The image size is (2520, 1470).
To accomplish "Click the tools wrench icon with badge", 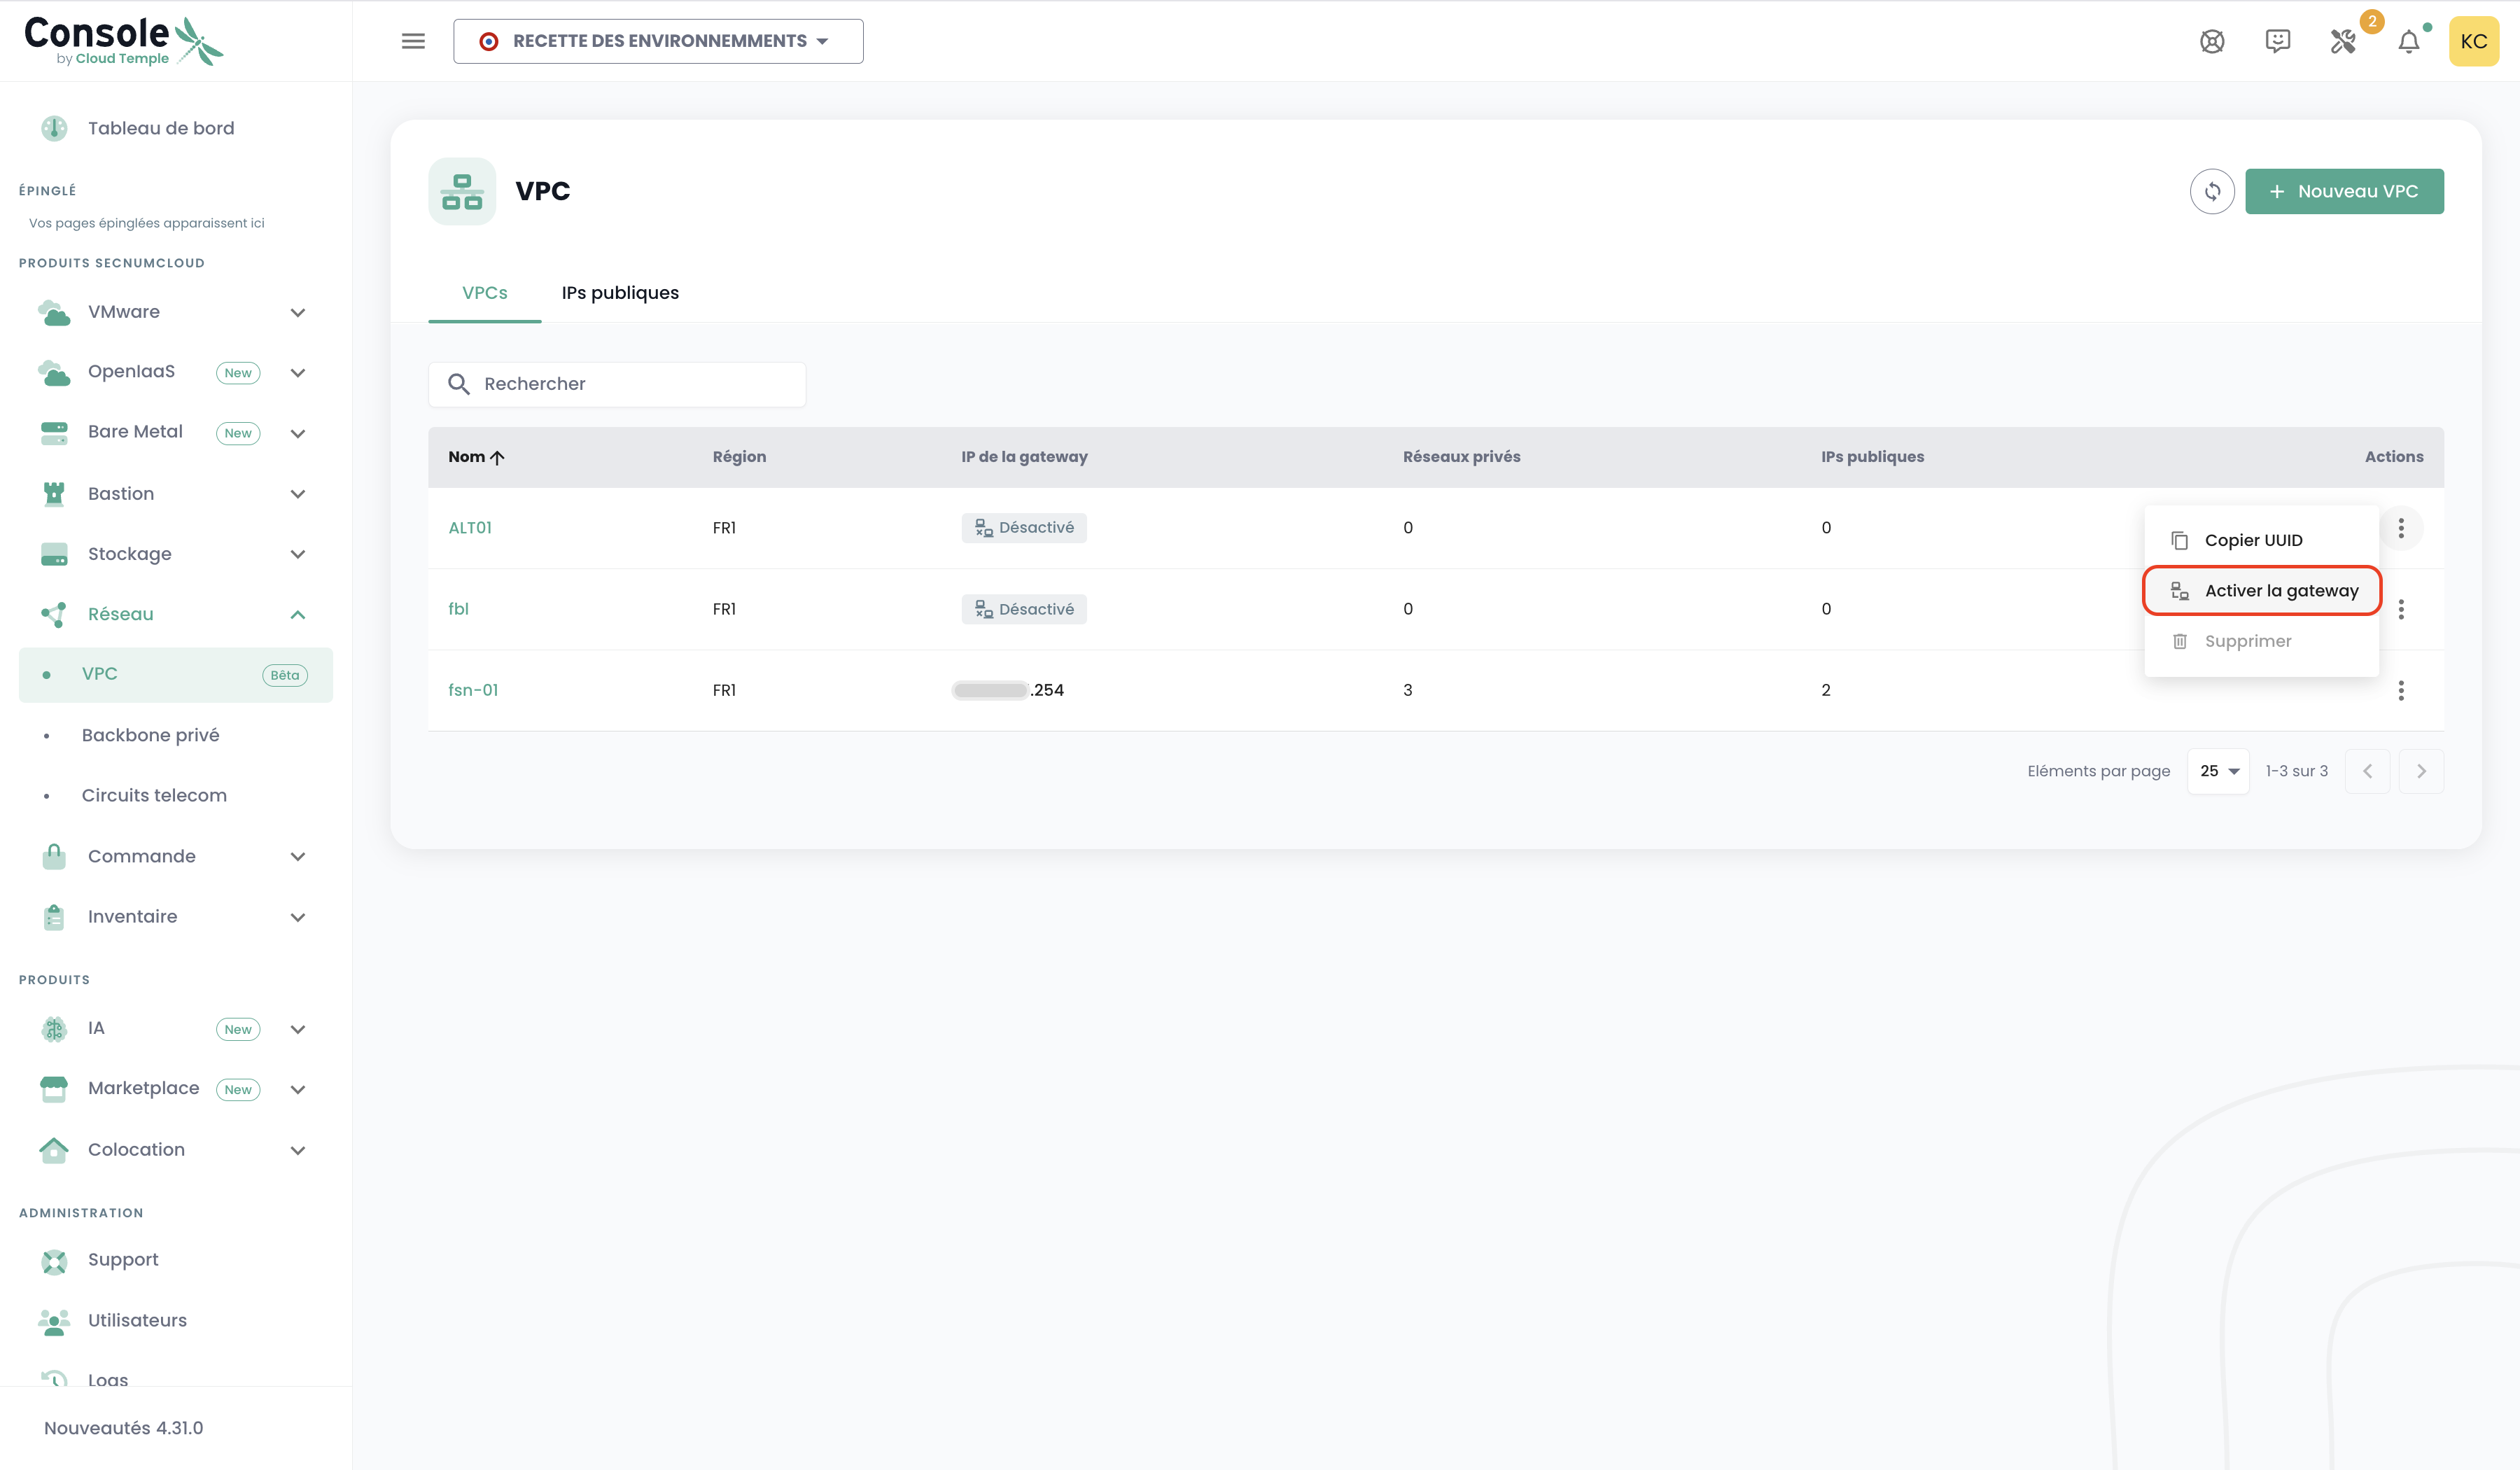I will (2342, 42).
